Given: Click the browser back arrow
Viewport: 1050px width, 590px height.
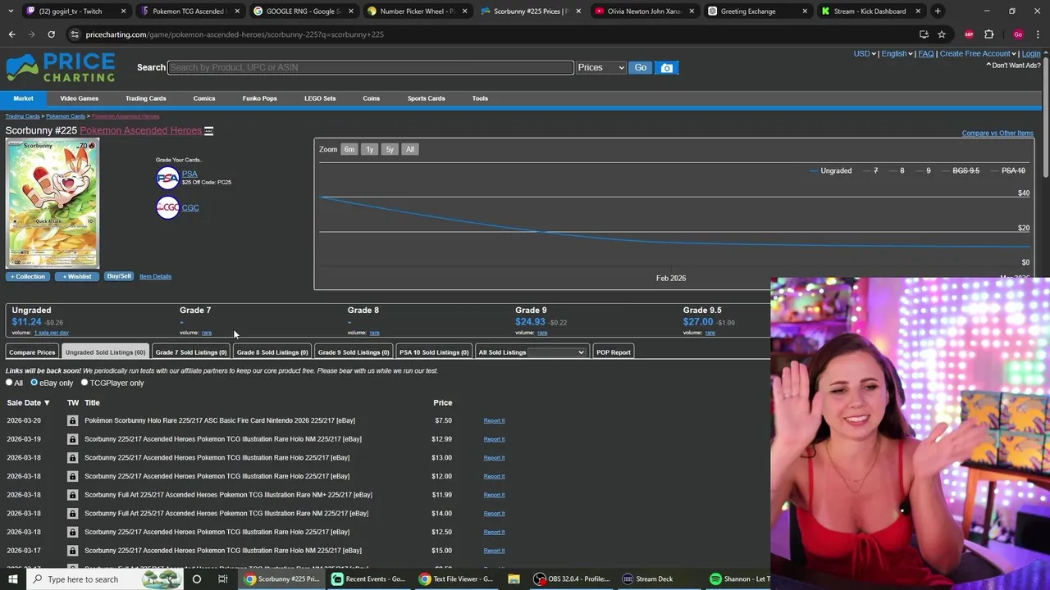Looking at the screenshot, I should (11, 34).
